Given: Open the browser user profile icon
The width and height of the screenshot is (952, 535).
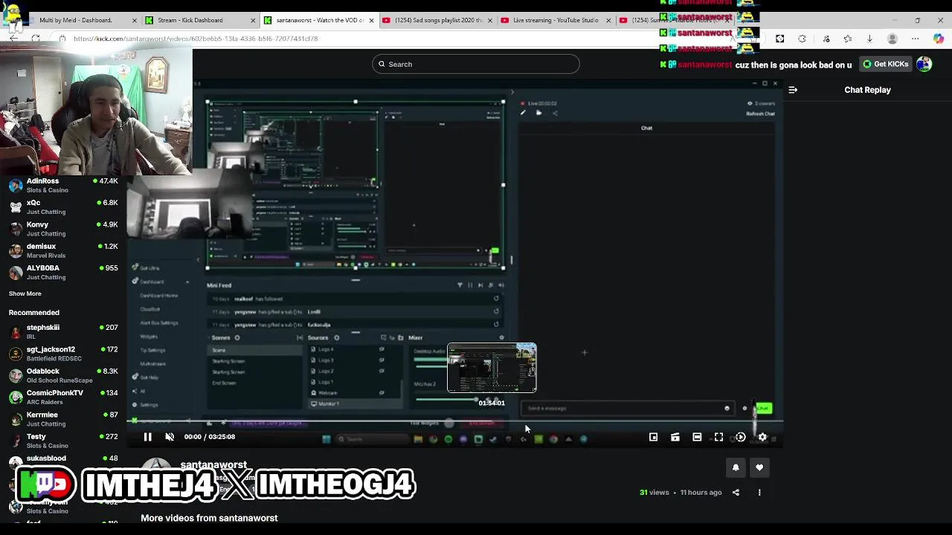Looking at the screenshot, I should [892, 39].
